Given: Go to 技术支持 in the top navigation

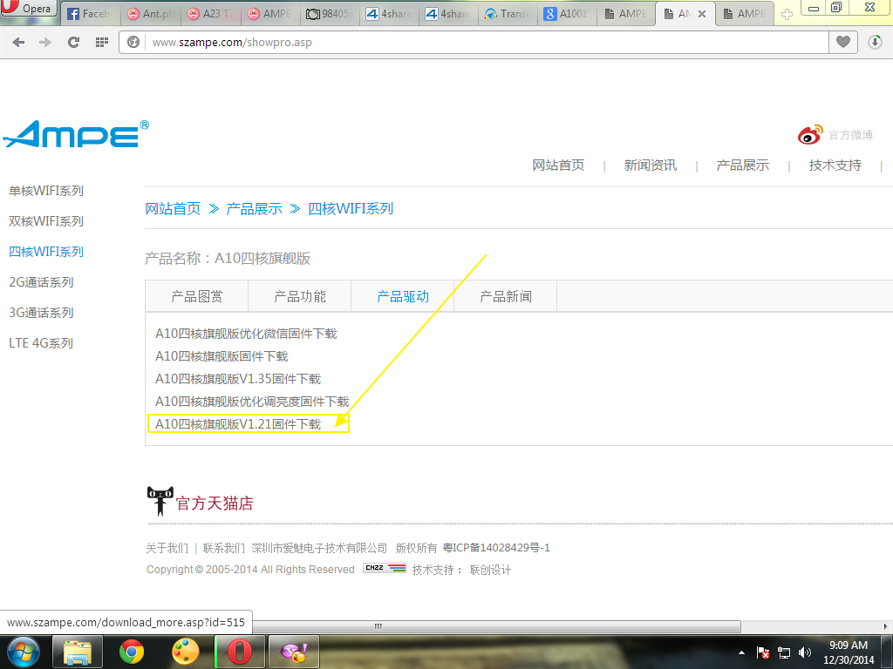Looking at the screenshot, I should click(835, 166).
